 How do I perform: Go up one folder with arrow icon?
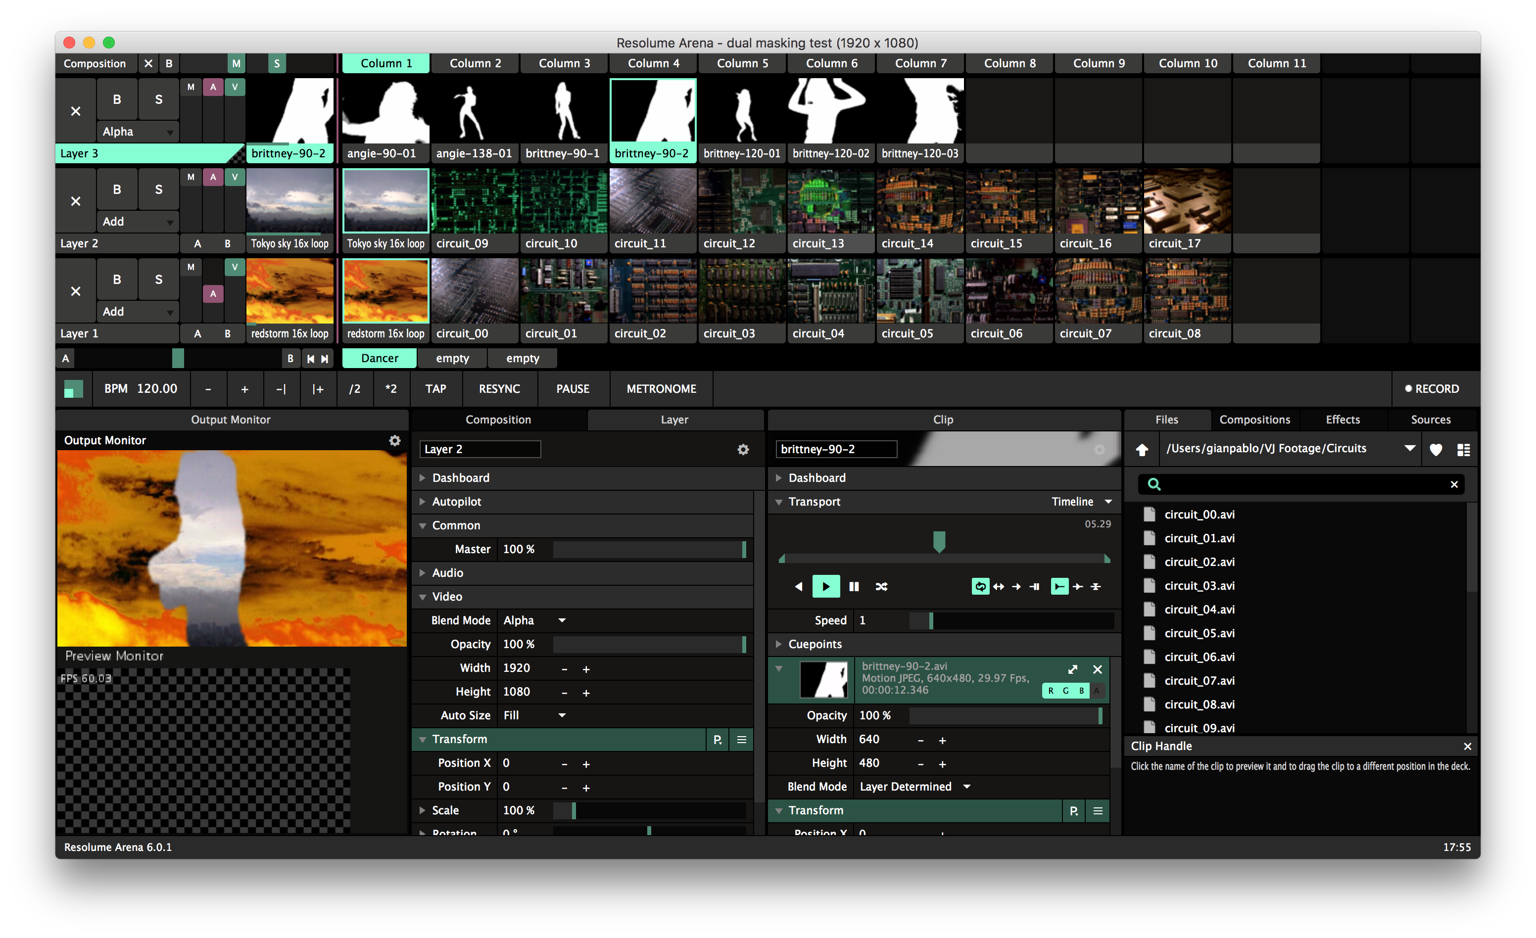coord(1142,449)
